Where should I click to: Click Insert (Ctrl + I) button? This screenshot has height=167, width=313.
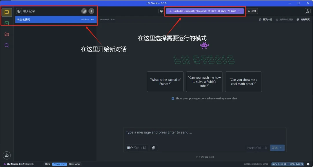coord(256,148)
